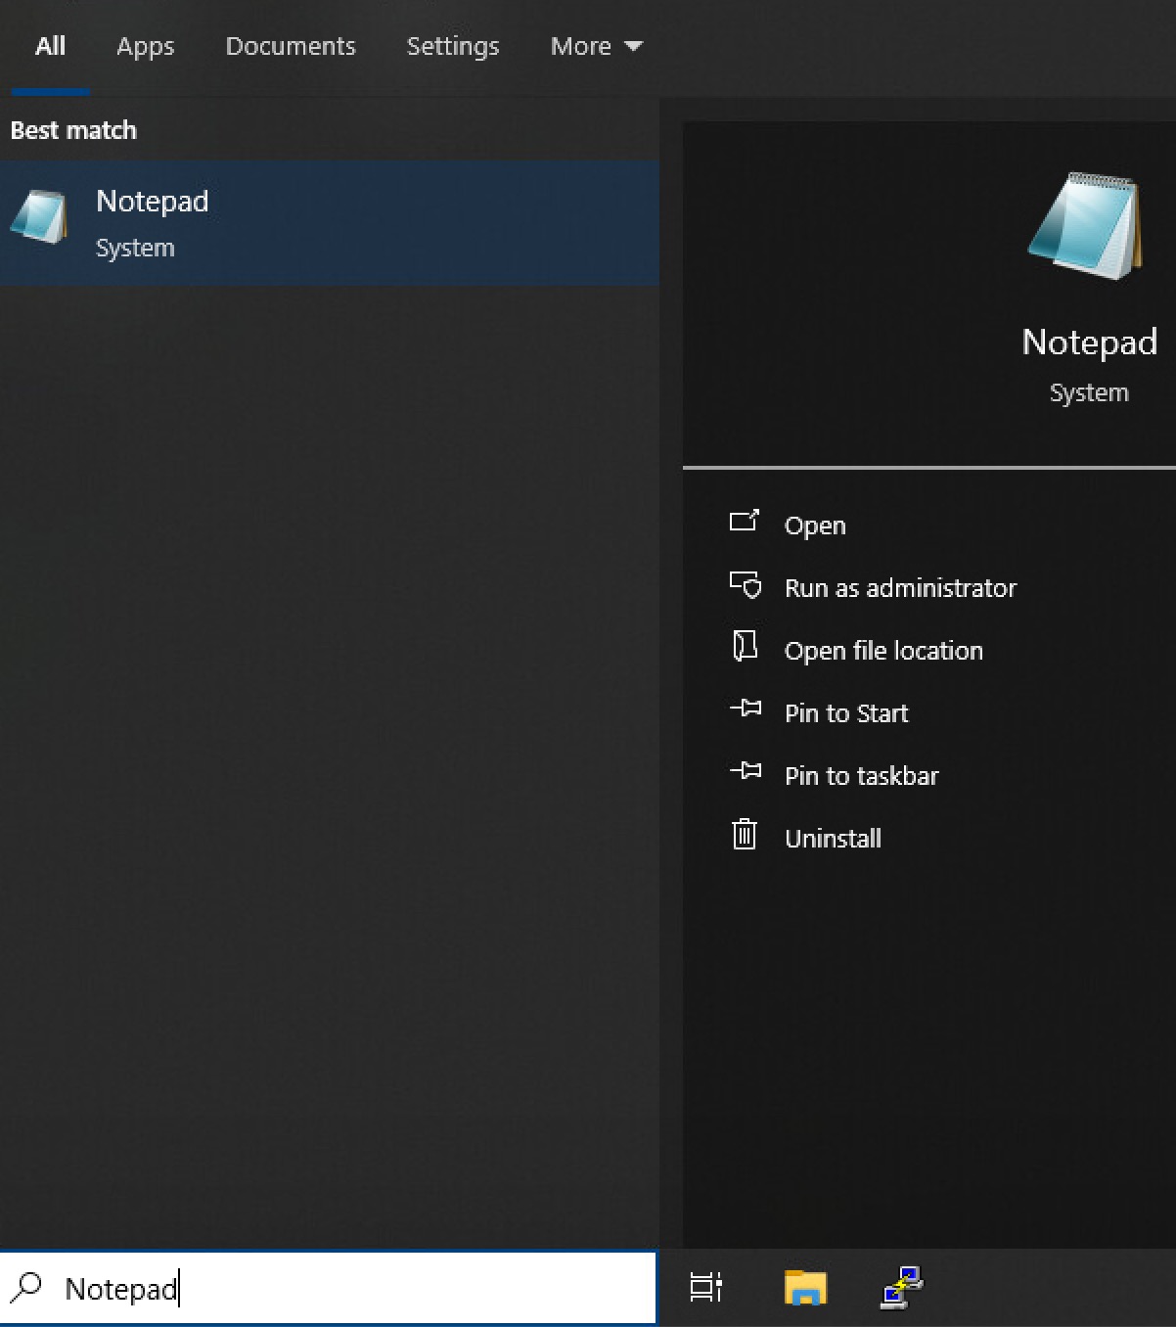1176x1327 pixels.
Task: Click the Notepad title in preview pane
Action: point(1089,343)
